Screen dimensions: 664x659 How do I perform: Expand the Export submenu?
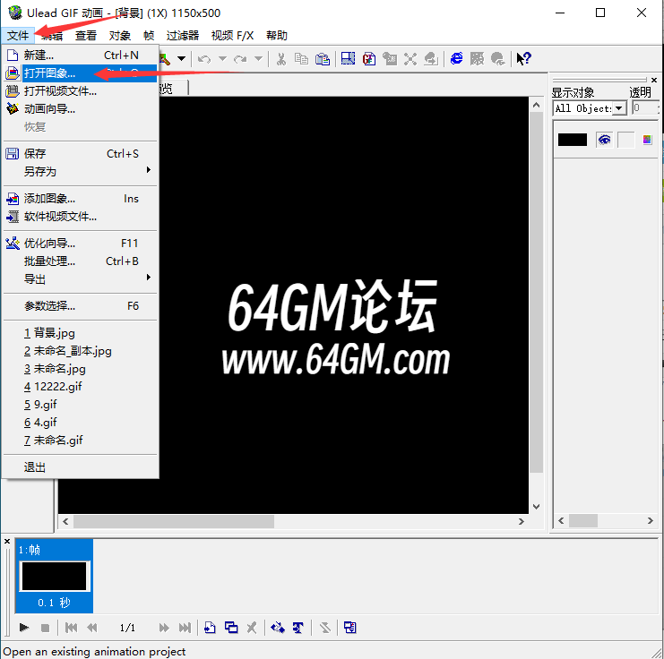[80, 279]
